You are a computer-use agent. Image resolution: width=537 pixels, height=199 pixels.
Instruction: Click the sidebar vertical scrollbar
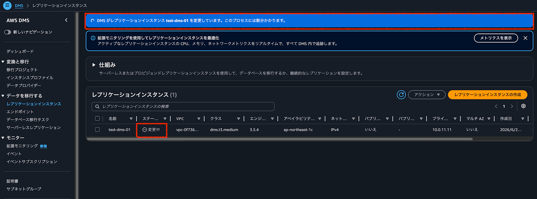pyautogui.click(x=77, y=105)
